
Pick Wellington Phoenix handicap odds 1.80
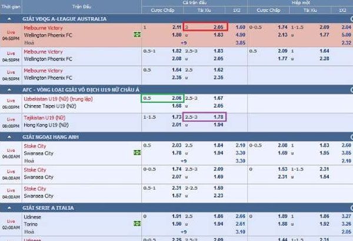176,35
